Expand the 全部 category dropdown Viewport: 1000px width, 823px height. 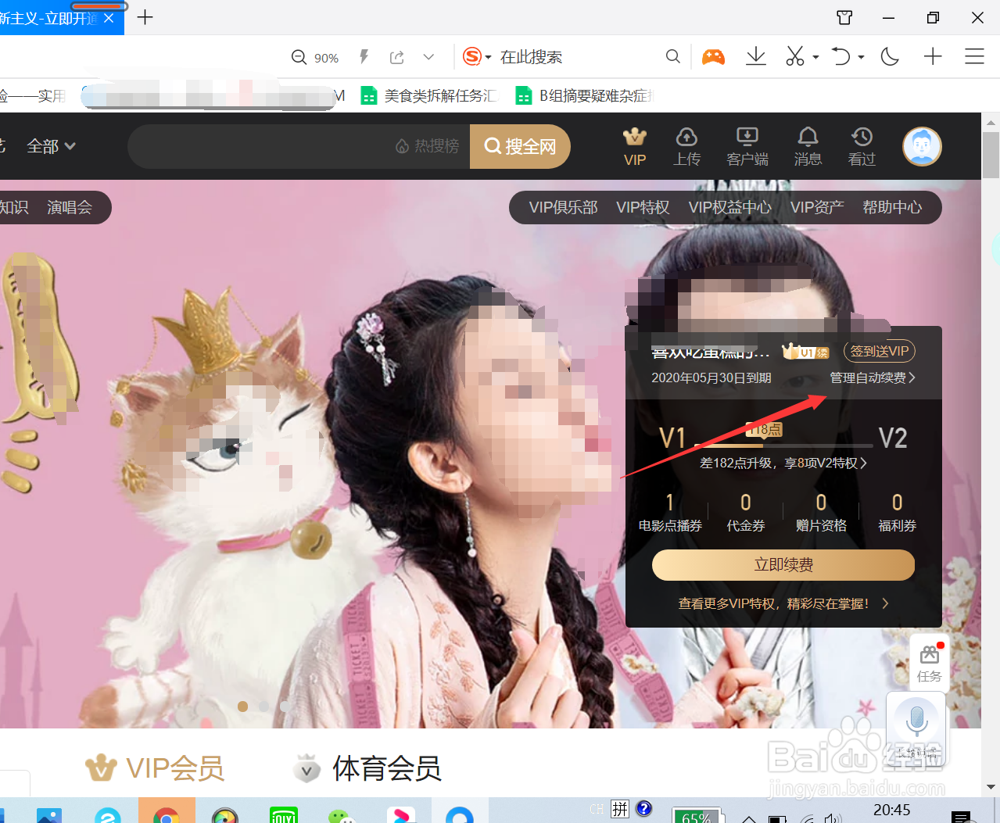[x=51, y=146]
